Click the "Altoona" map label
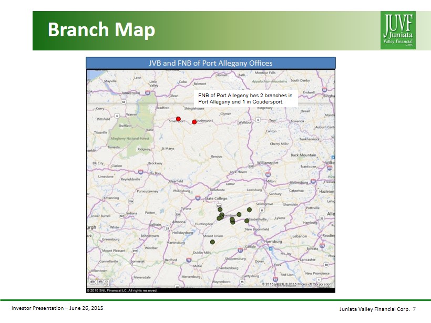Image resolution: width=431 pixels, height=323 pixels. click(x=179, y=222)
